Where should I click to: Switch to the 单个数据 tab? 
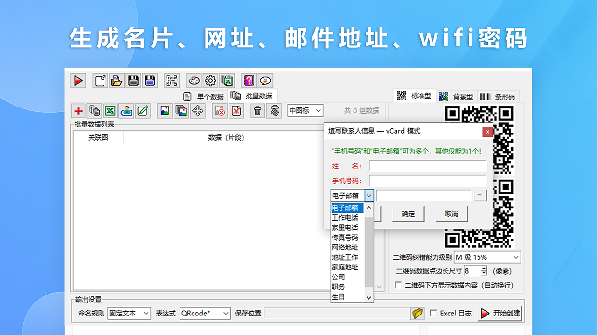(204, 96)
